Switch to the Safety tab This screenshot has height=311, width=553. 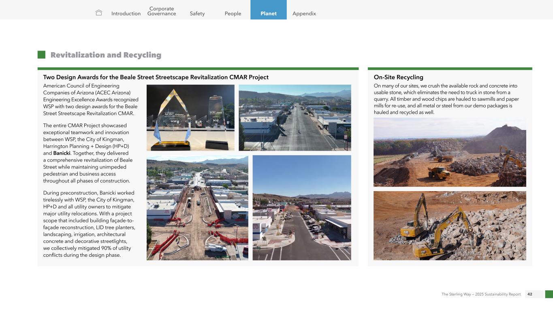(x=197, y=13)
